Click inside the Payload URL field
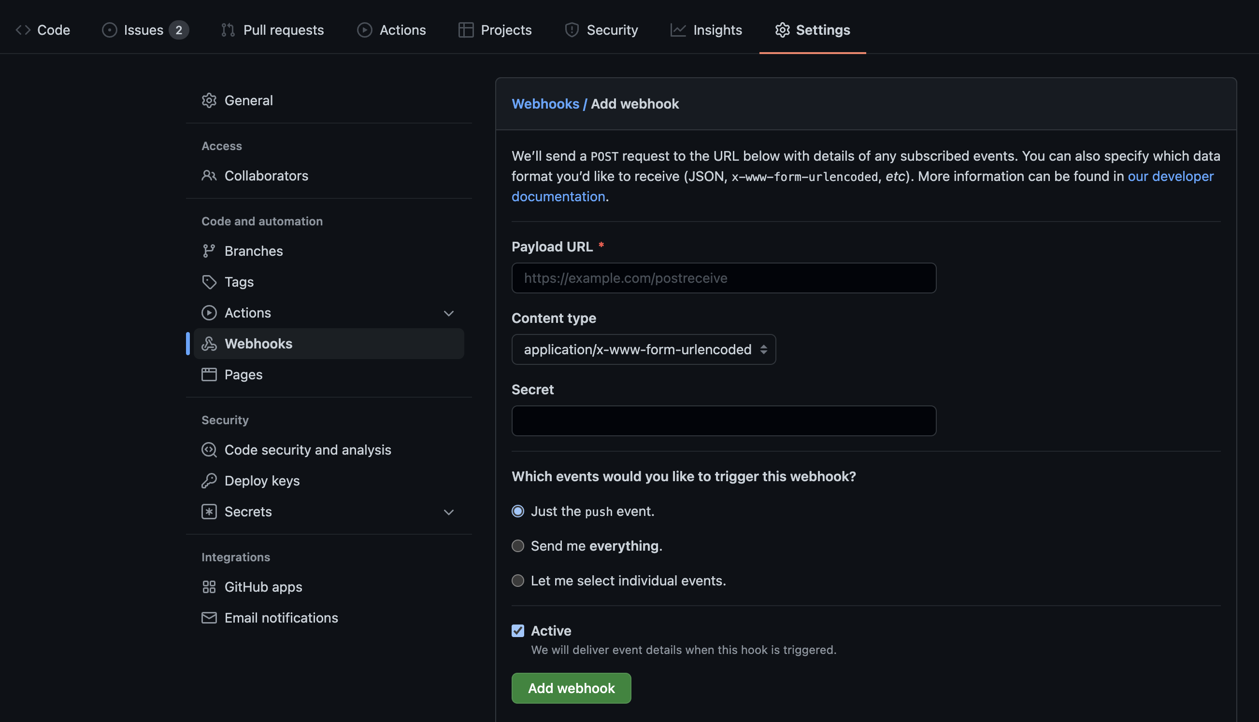Screen dimensions: 1259x722 click(723, 278)
